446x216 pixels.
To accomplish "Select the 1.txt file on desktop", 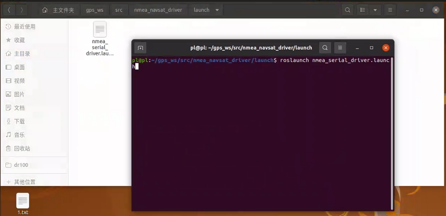I will pyautogui.click(x=23, y=203).
